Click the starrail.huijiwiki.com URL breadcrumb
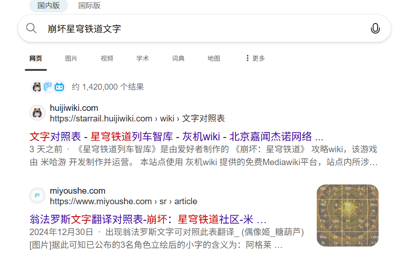This screenshot has width=402, height=270. tap(137, 119)
